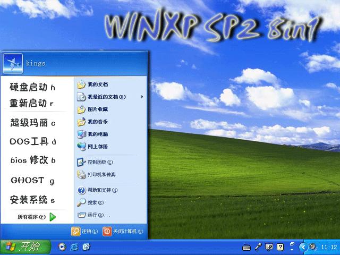Select 硬盘启动 h boot option
The width and height of the screenshot is (340, 255).
32,87
